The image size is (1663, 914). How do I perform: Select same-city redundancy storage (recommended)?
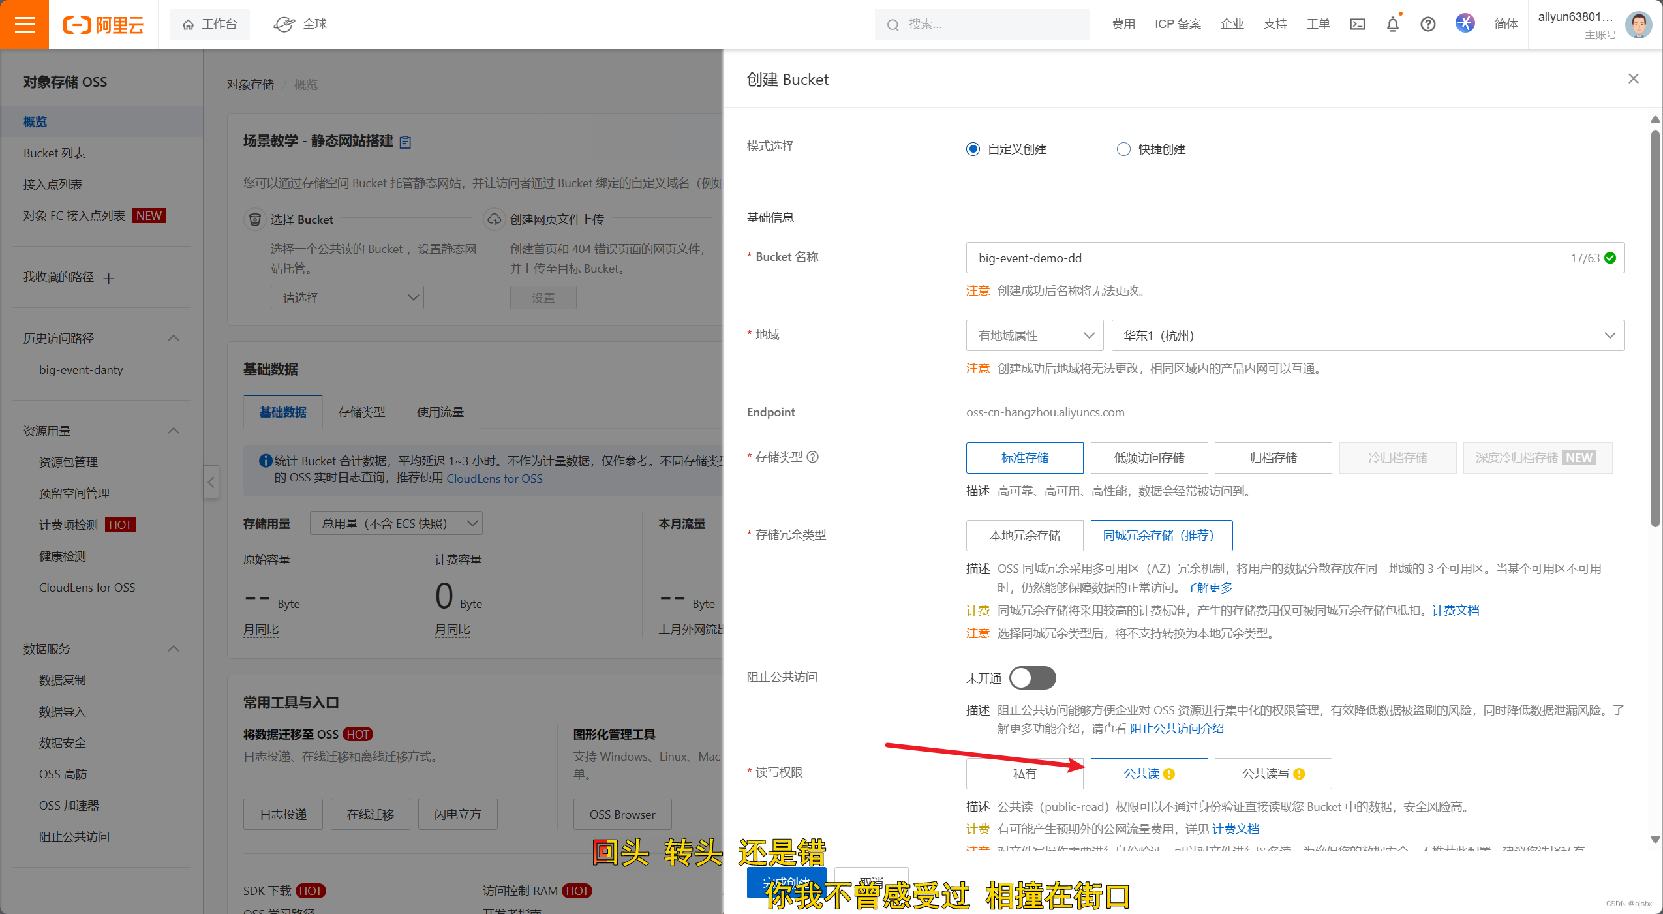(1161, 536)
